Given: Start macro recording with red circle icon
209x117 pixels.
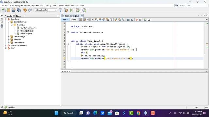Looking at the screenshot, I should point(137,19).
